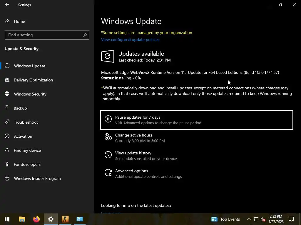Click the large Updates available refresh icon
Image resolution: width=301 pixels, height=225 pixels.
click(x=108, y=56)
